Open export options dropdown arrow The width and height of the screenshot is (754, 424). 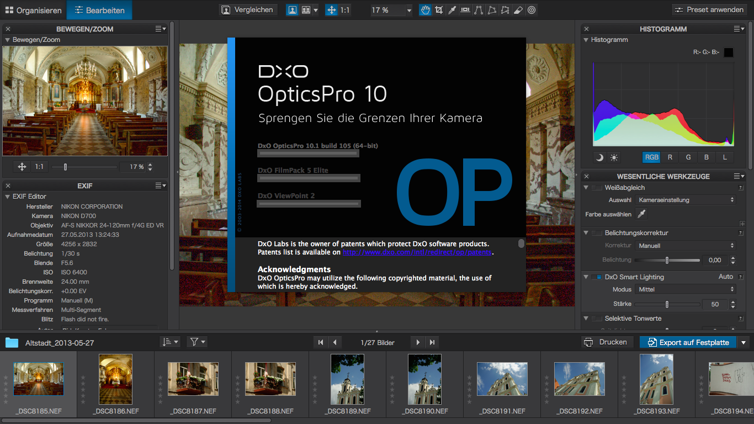coord(744,342)
